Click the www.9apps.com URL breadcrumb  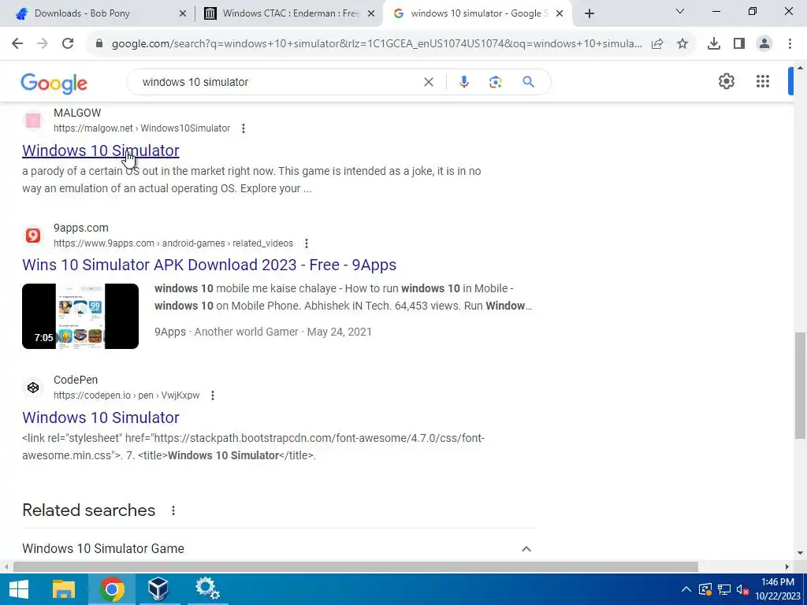(x=173, y=243)
